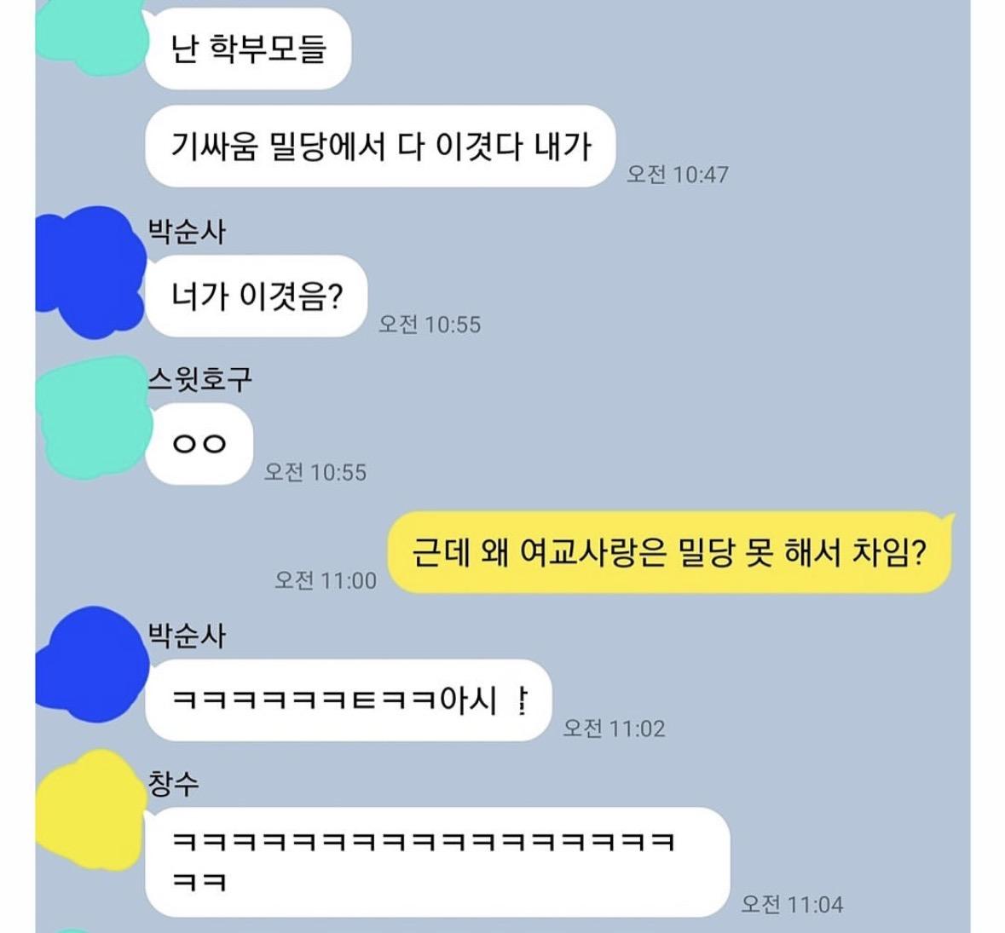Viewport: 1005px width, 933px height.
Task: Select the 창수 sender name
Action: tap(173, 783)
